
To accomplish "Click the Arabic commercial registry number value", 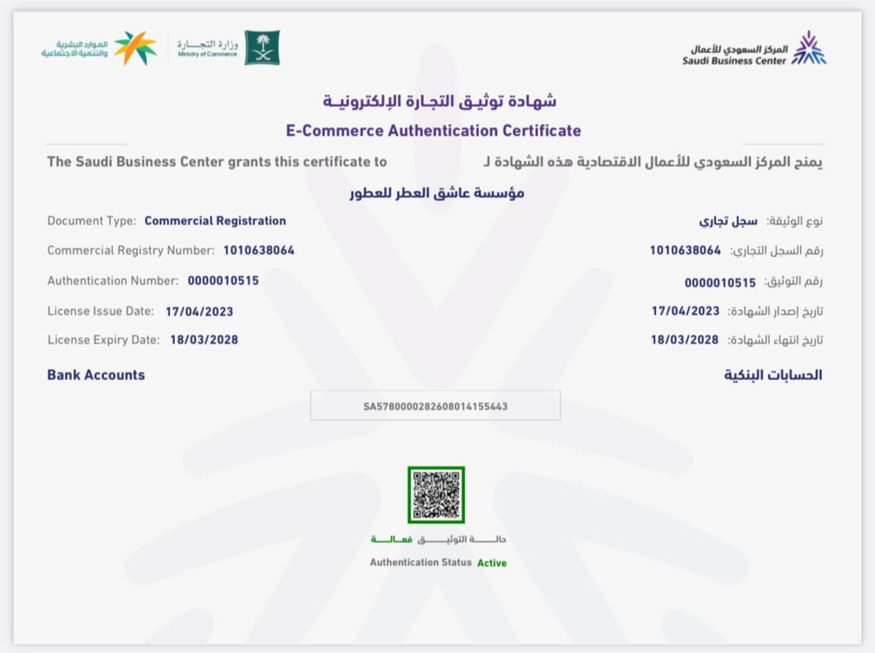I will click(685, 251).
